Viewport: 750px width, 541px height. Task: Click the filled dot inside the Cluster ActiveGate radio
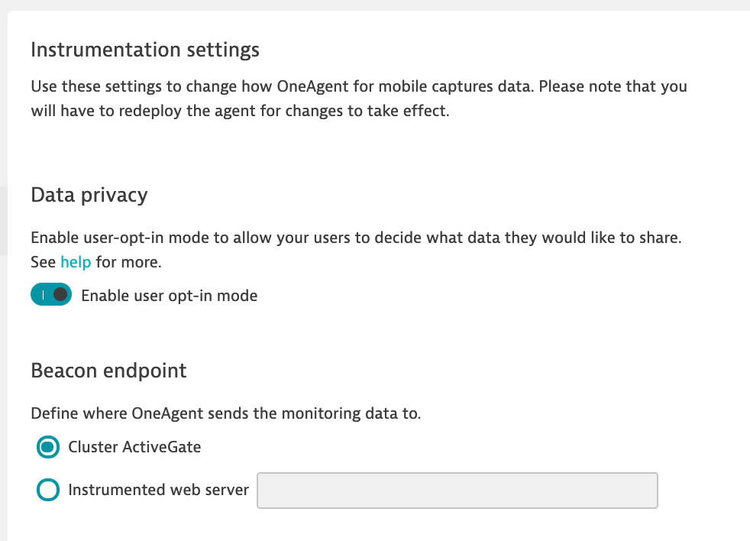(x=48, y=448)
